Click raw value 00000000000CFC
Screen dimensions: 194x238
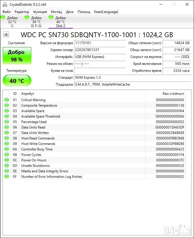click(170, 160)
